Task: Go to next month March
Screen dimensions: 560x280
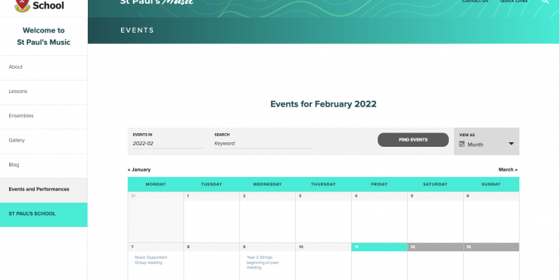Action: (x=508, y=170)
